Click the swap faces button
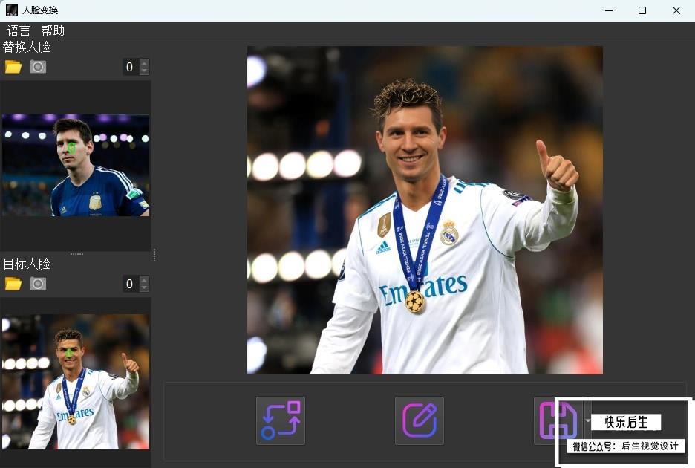This screenshot has width=695, height=468. pos(281,420)
